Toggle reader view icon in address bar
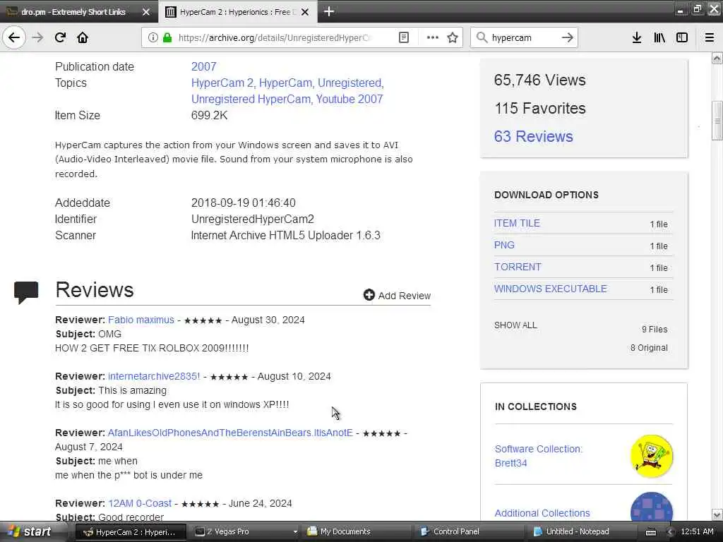Viewport: 723px width, 542px height. (403, 38)
